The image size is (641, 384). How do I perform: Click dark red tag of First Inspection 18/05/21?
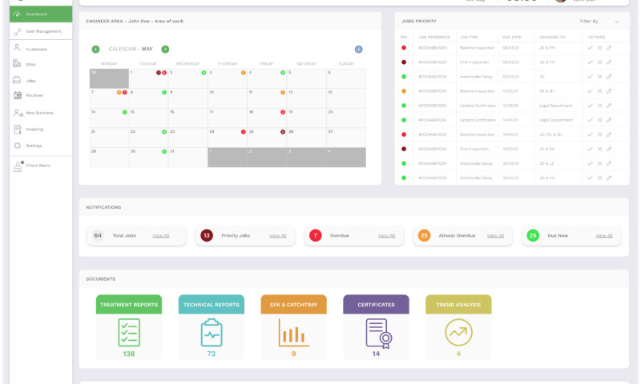pyautogui.click(x=404, y=149)
